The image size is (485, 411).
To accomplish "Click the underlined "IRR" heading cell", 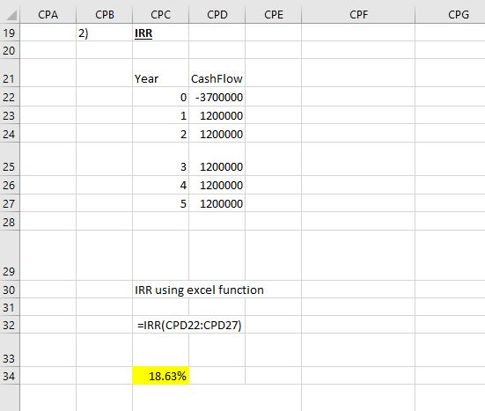I will click(x=160, y=33).
